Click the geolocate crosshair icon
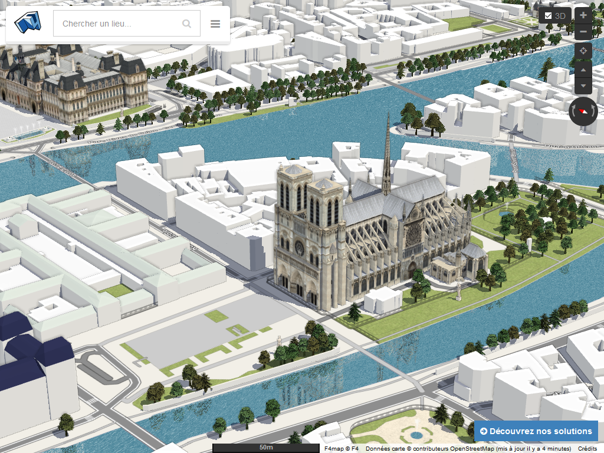 click(583, 51)
